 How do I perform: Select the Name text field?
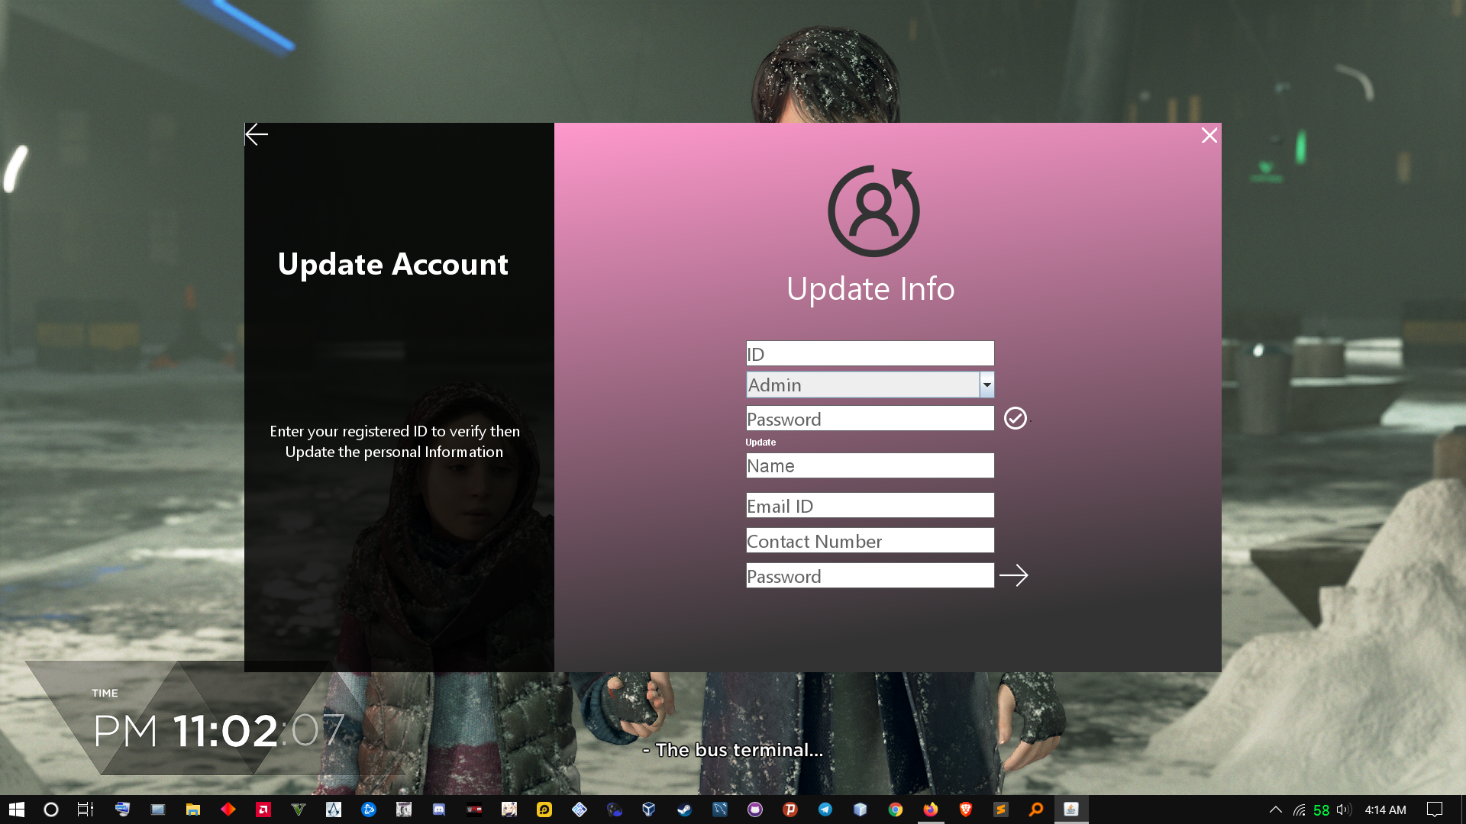tap(870, 465)
